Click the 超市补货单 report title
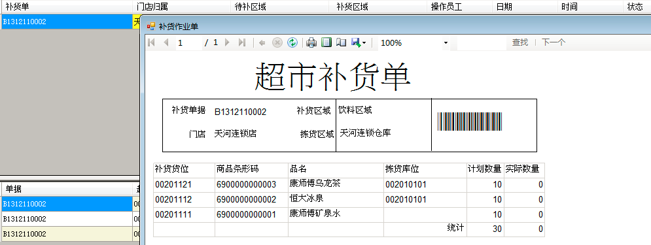Screen dimensions: 651x245 332,76
